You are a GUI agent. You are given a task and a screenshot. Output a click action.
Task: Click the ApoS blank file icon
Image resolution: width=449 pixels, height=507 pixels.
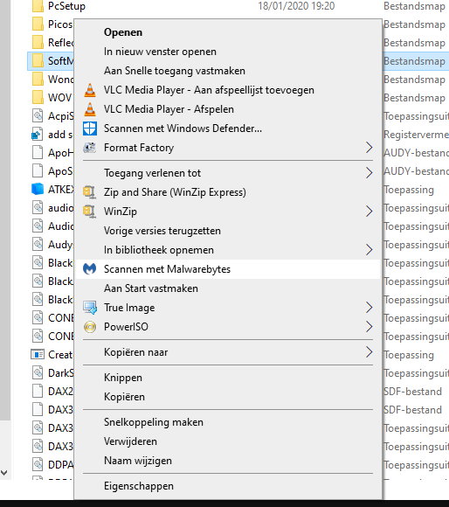coord(38,170)
